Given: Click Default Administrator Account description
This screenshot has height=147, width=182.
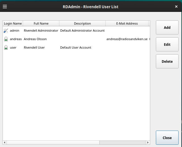Looking at the screenshot, I should point(82,31).
